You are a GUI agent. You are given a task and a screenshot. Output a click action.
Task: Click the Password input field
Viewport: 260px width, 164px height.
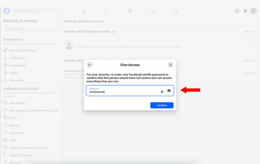point(130,91)
